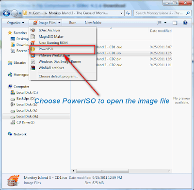Click the Computer icon in navigation pane

click(x=10, y=87)
